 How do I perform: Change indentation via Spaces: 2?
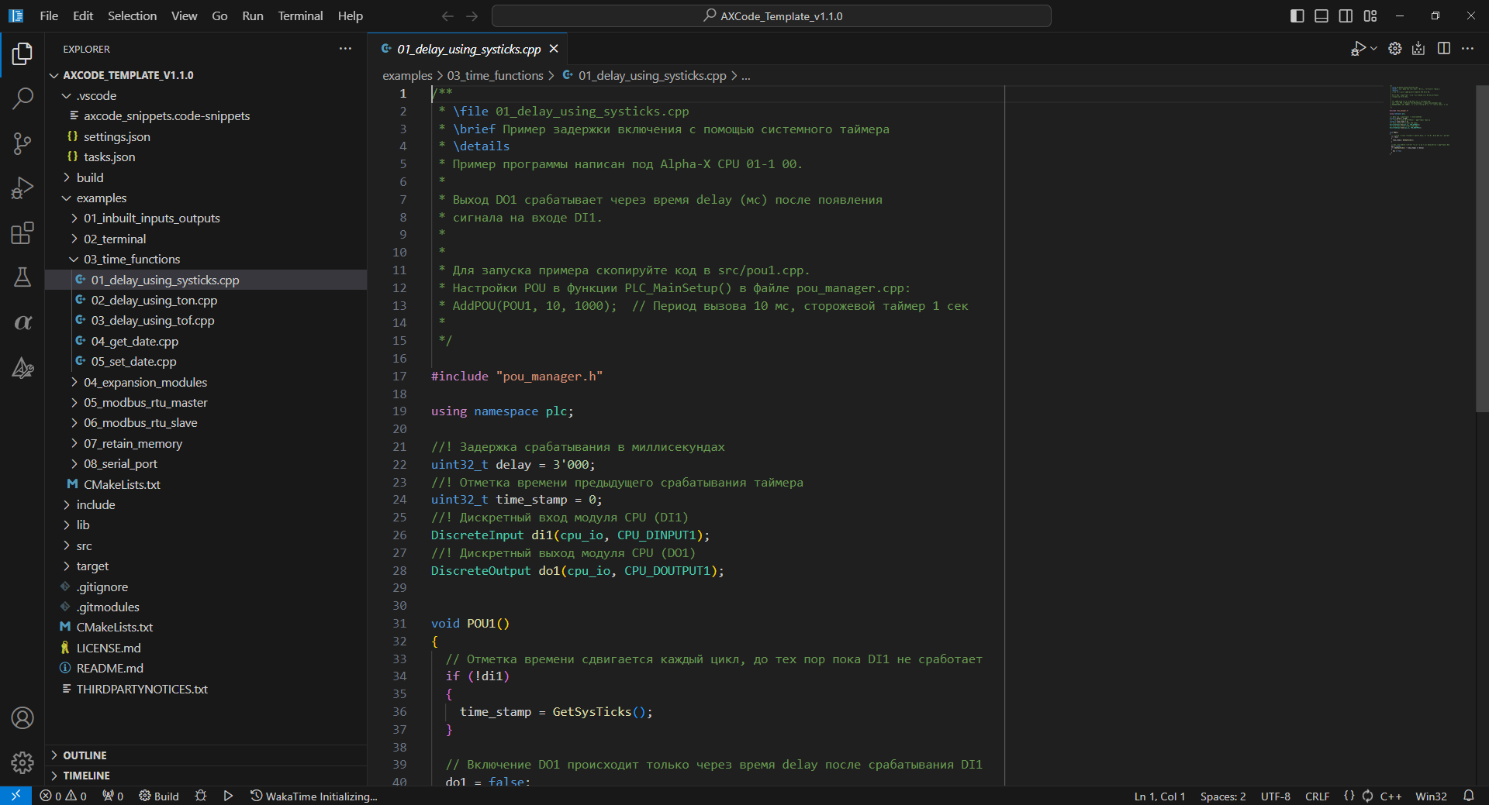pos(1223,796)
